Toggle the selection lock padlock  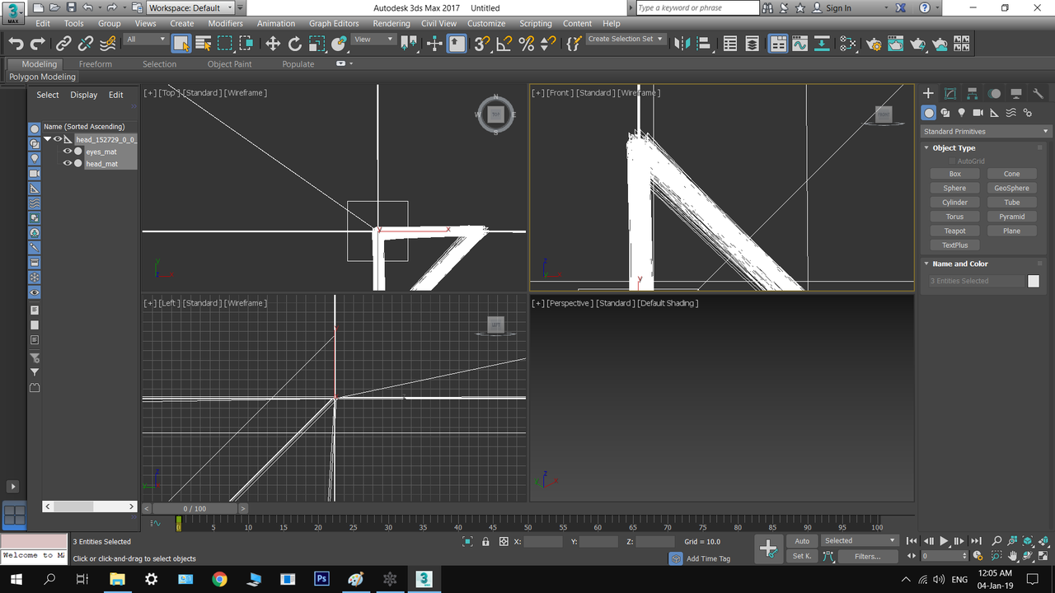pyautogui.click(x=485, y=541)
